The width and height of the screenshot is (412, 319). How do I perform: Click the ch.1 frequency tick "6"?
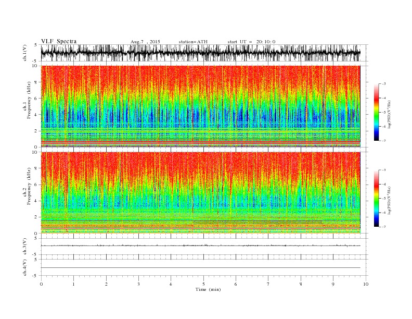[36, 98]
